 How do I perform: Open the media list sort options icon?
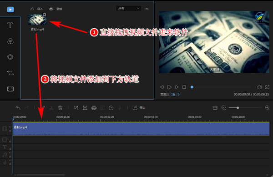point(147,8)
